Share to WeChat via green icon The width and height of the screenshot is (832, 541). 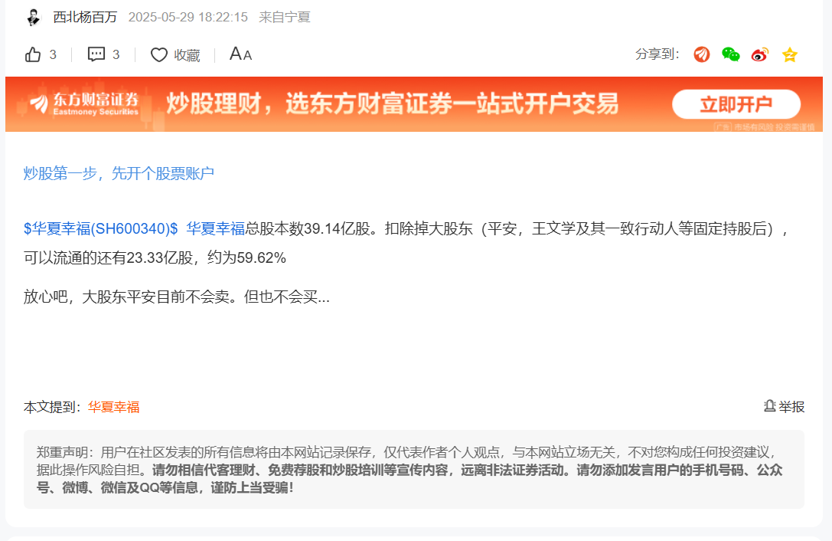pos(731,54)
